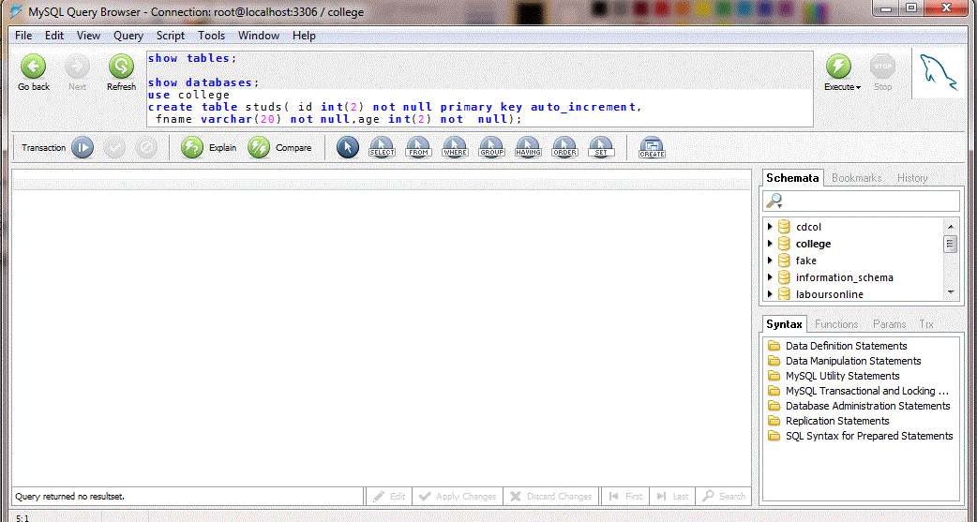This screenshot has width=977, height=522.
Task: Open the Help menu
Action: pyautogui.click(x=304, y=36)
